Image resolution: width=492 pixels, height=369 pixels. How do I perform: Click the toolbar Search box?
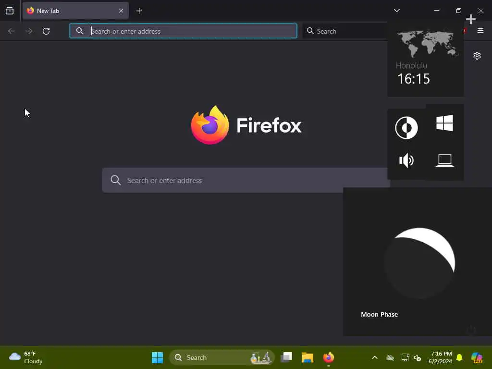point(345,31)
